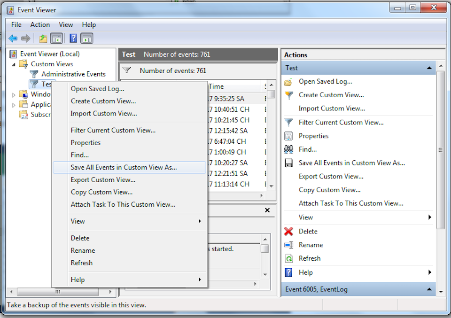Click the blue Help toolbar icon
Image resolution: width=451 pixels, height=318 pixels.
(73, 38)
